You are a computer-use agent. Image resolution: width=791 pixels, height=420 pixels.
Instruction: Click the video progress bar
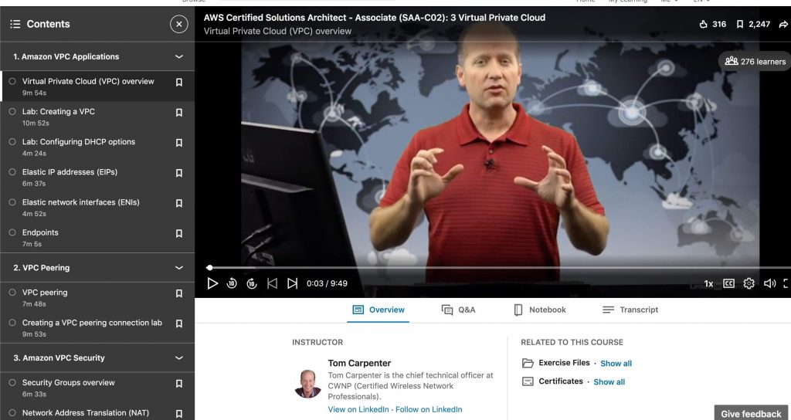pos(498,268)
